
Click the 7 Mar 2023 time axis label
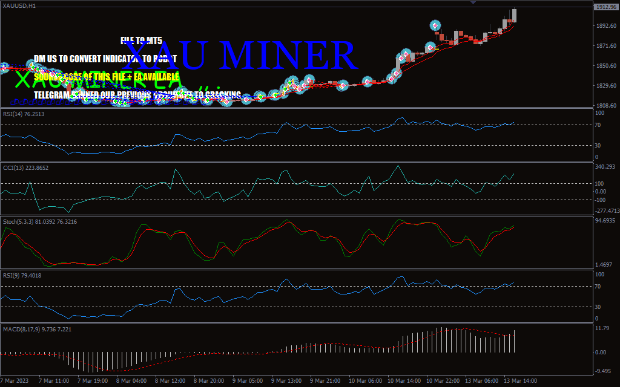click(16, 381)
